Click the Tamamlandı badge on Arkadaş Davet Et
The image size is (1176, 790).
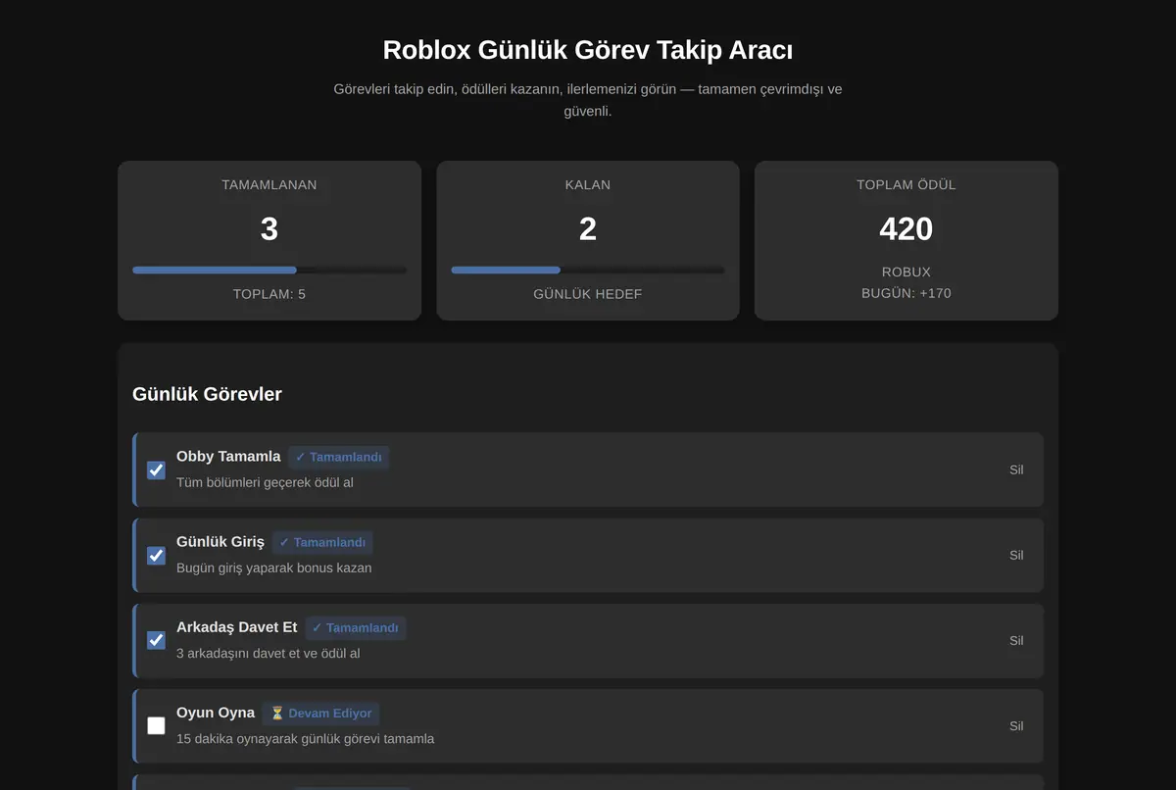coord(356,628)
